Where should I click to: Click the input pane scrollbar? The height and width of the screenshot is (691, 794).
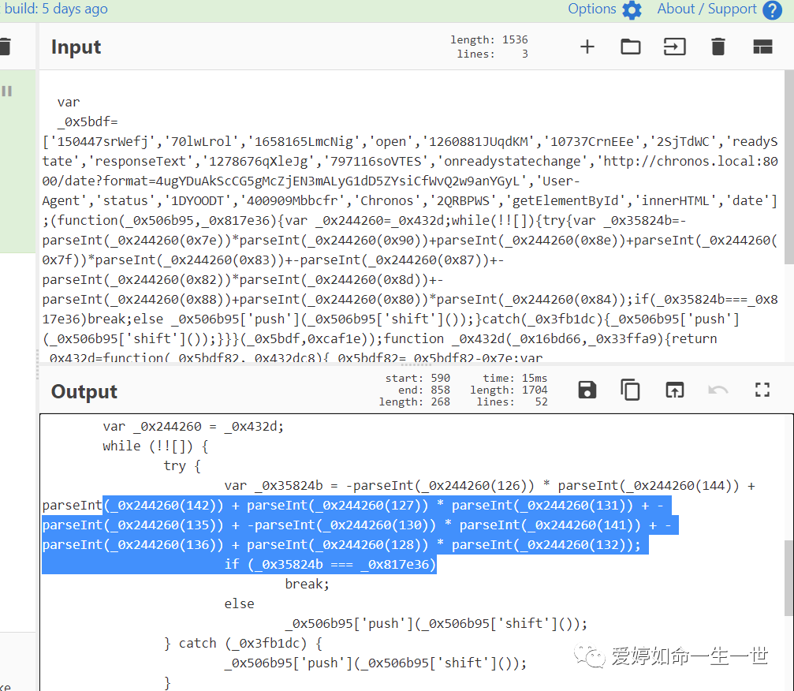click(789, 167)
